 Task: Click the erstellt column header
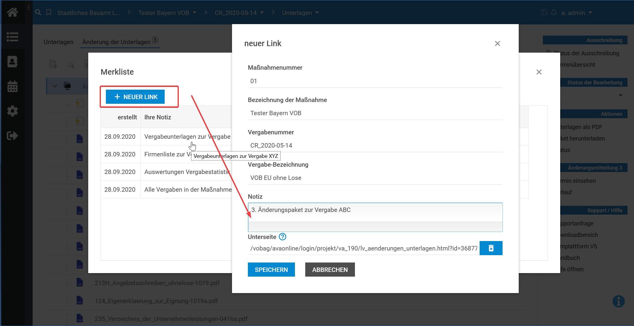(127, 117)
